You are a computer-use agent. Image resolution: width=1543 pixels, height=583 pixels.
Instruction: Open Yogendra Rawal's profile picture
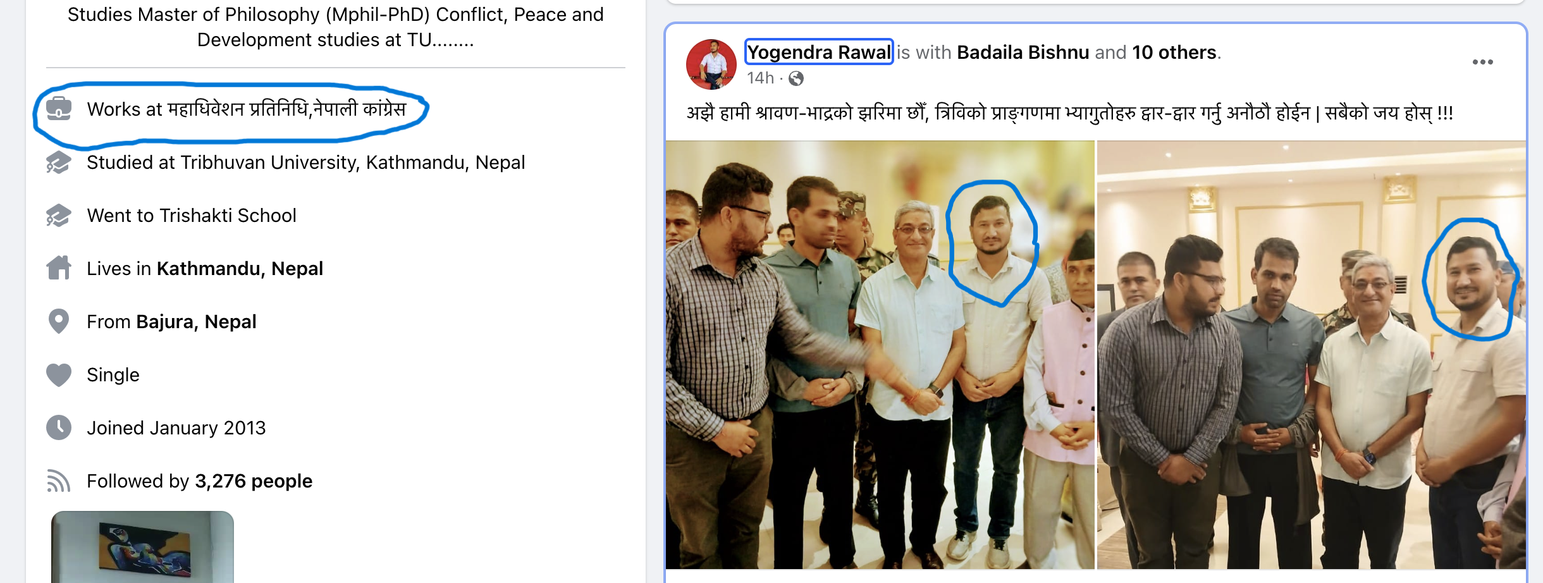tap(711, 64)
